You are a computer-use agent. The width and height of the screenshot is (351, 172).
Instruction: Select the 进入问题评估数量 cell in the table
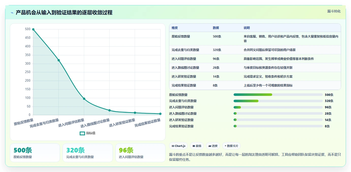coord(184,59)
